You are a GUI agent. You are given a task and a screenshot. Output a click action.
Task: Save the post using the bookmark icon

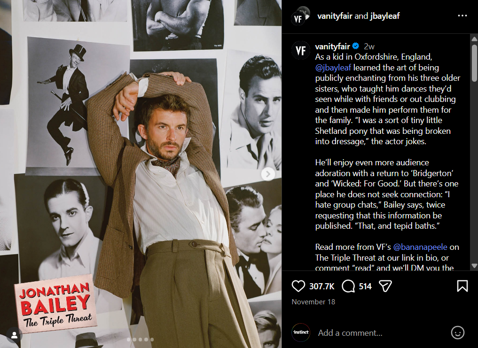(x=462, y=286)
